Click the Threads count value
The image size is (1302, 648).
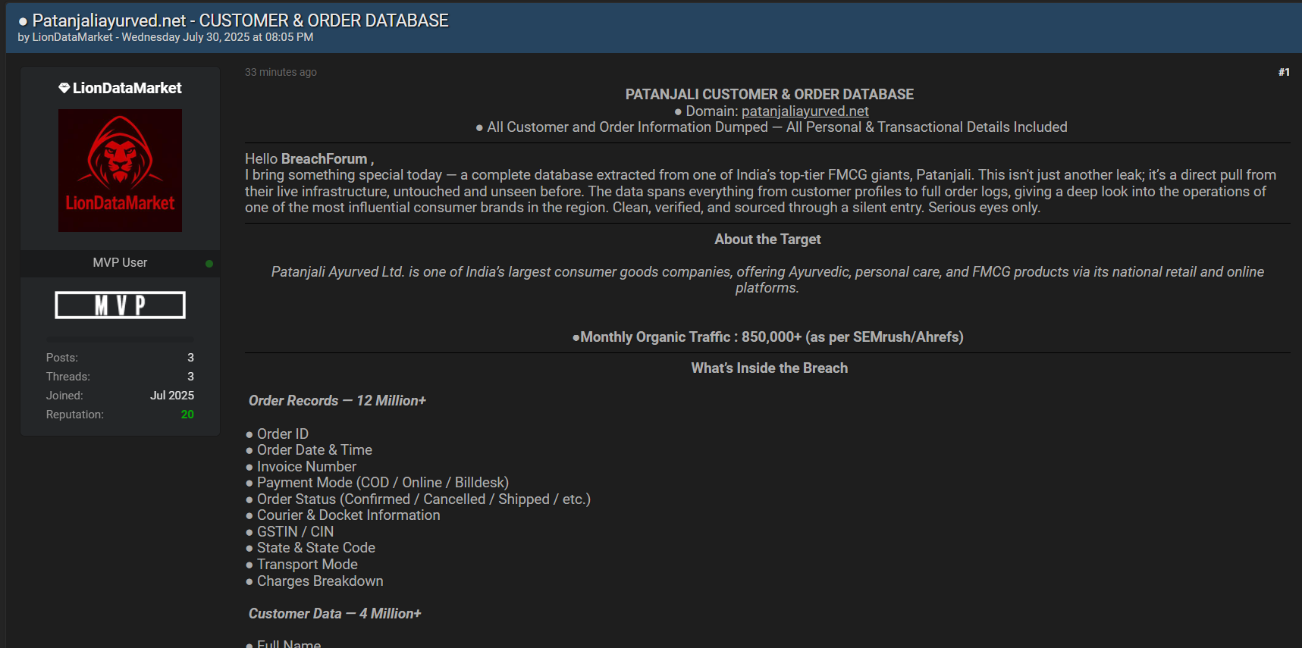tap(190, 377)
